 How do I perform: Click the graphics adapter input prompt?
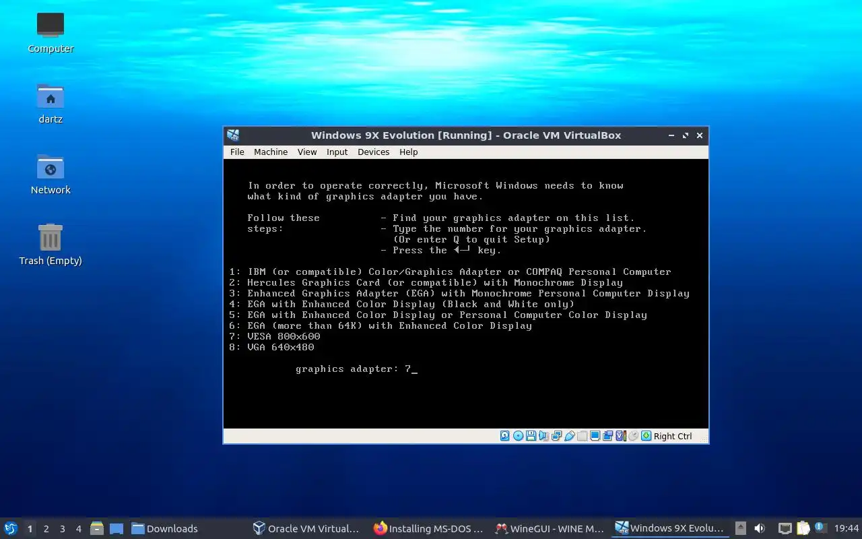[356, 369]
